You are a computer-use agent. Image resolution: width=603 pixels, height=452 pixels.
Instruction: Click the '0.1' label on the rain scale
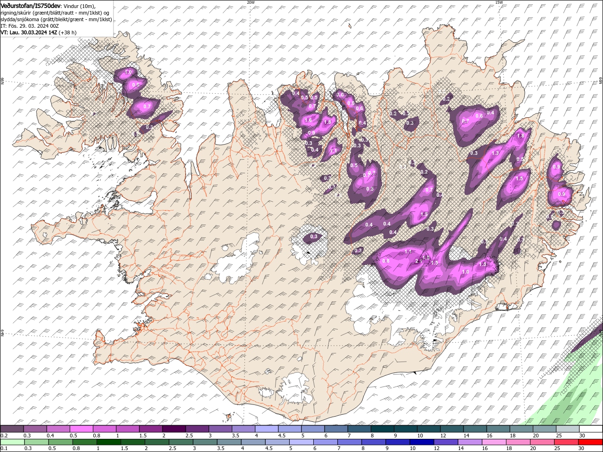[x=4, y=449]
